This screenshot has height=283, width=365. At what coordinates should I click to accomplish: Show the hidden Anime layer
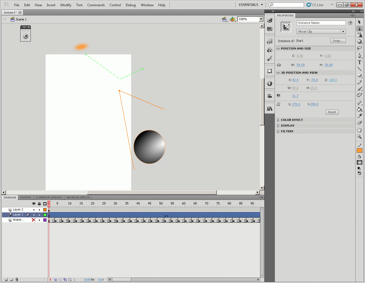click(x=34, y=220)
